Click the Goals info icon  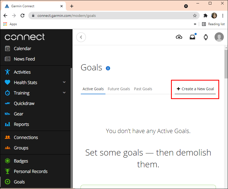coord(108,68)
